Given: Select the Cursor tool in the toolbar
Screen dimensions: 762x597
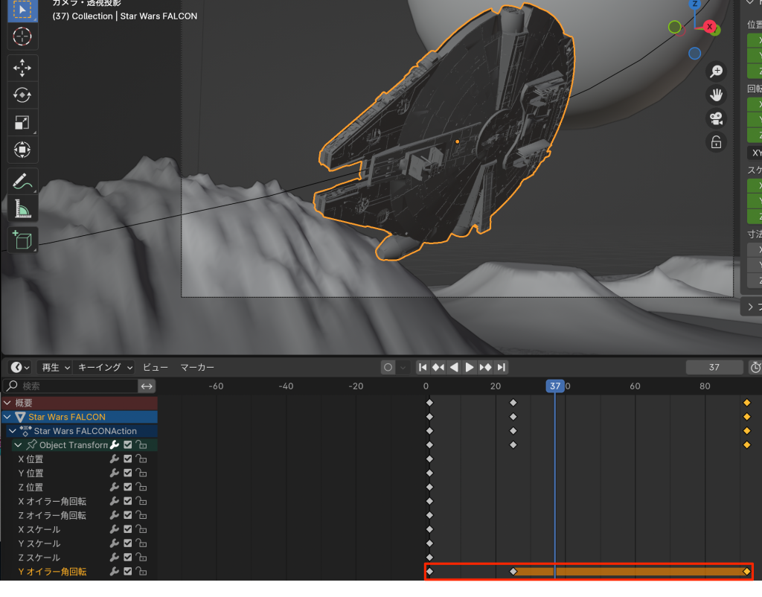Looking at the screenshot, I should (22, 36).
